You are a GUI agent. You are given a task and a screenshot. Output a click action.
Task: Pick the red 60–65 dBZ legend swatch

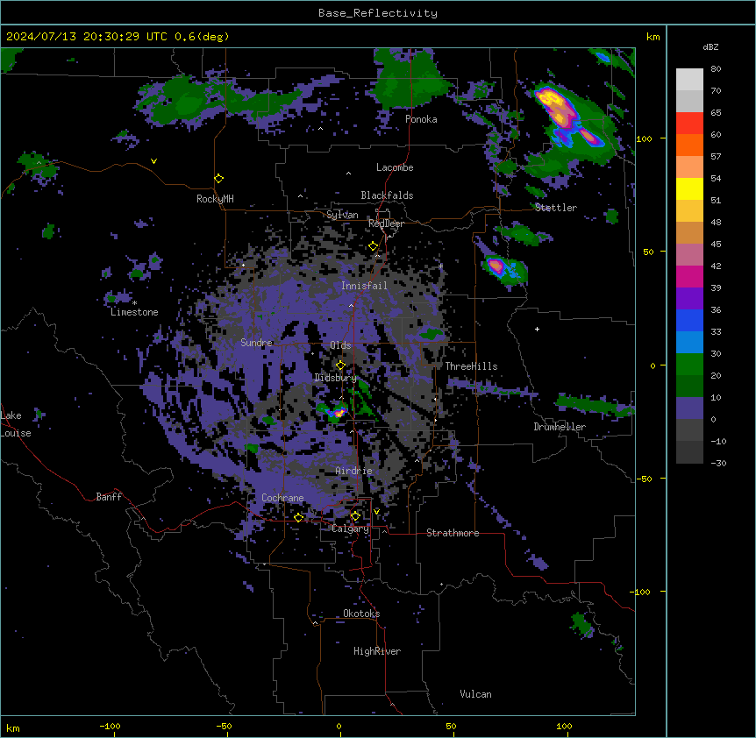point(689,124)
